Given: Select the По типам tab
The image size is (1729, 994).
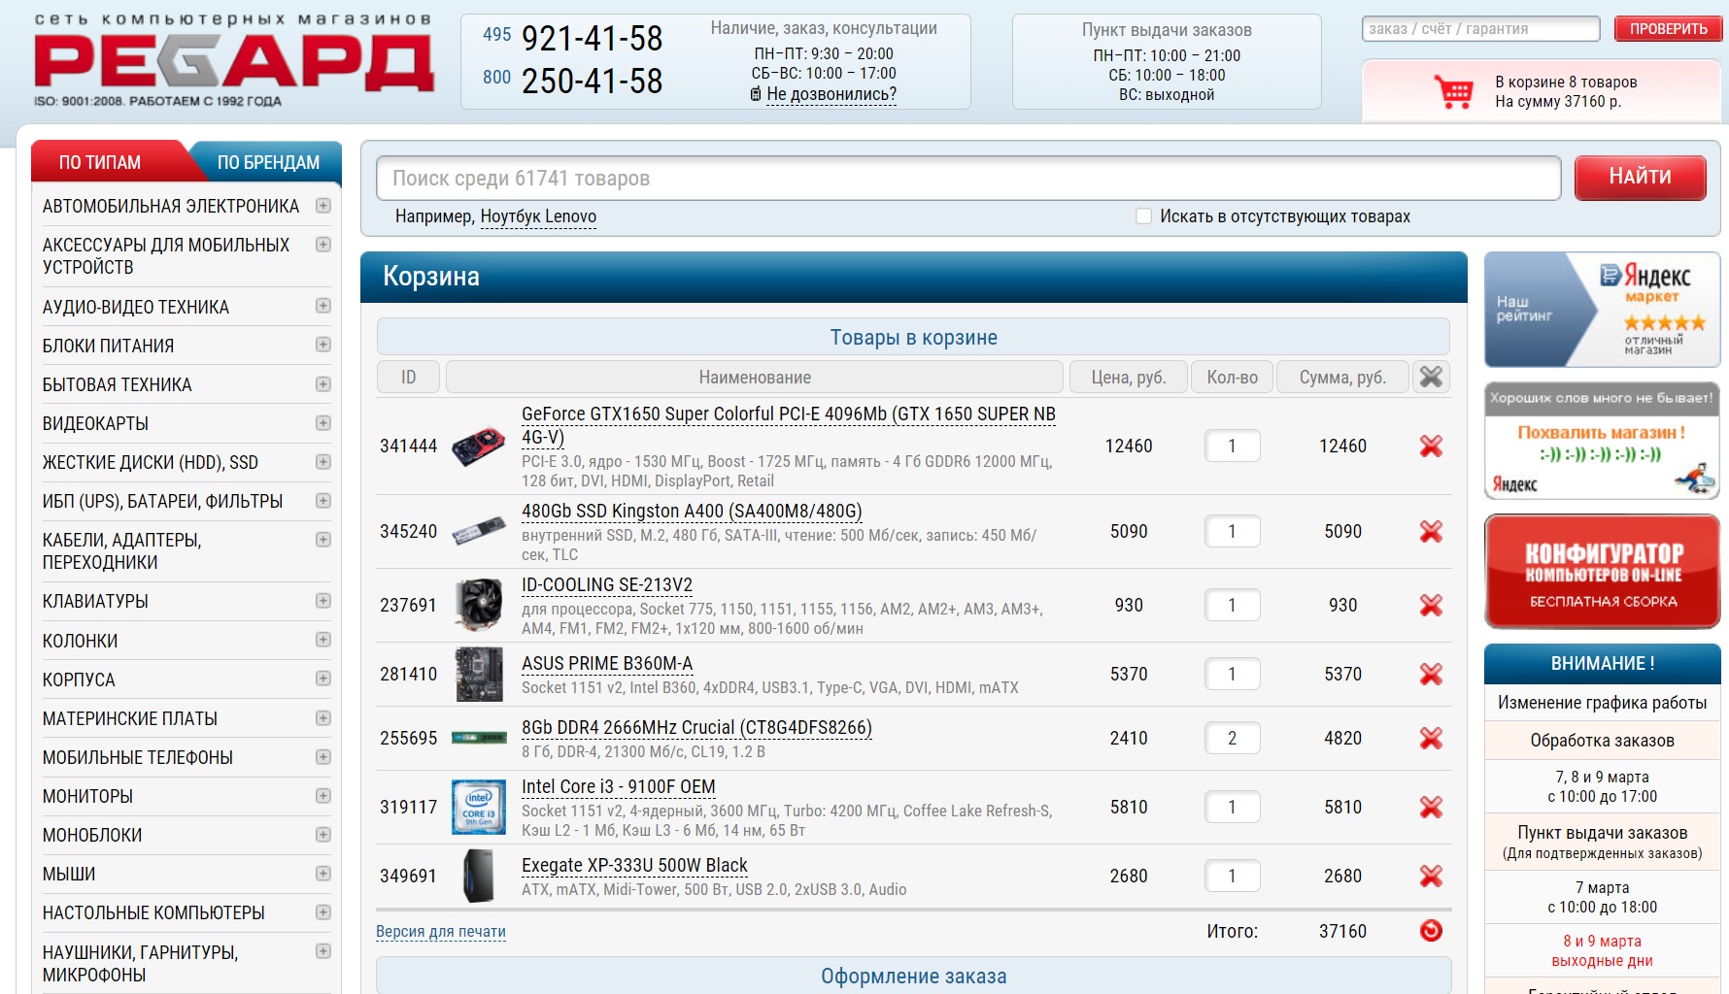Looking at the screenshot, I should [100, 162].
